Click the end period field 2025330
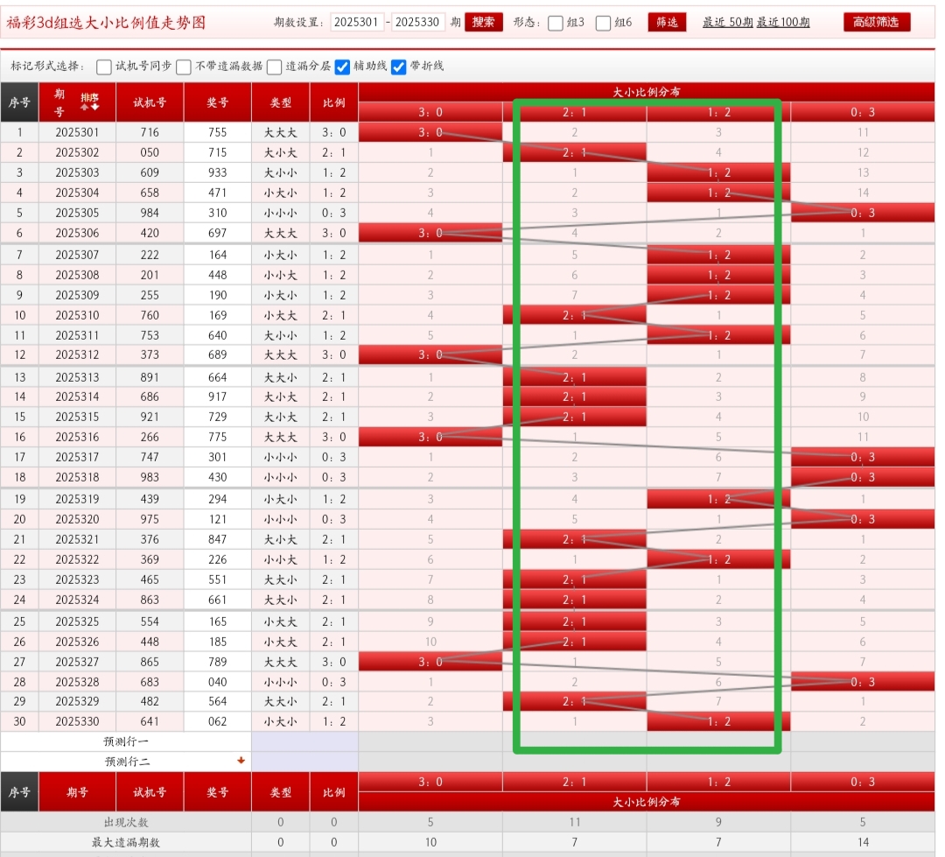Viewport: 945px width, 857px height. pyautogui.click(x=418, y=23)
